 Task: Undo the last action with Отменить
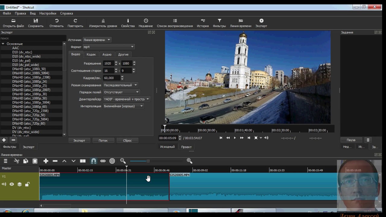[57, 21]
